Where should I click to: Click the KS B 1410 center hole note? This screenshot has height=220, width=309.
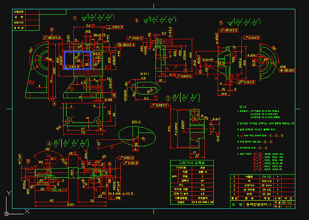[121, 193]
